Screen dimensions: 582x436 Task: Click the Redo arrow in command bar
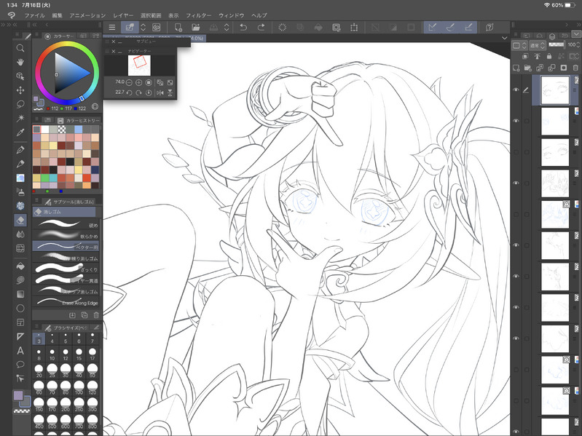coord(261,27)
